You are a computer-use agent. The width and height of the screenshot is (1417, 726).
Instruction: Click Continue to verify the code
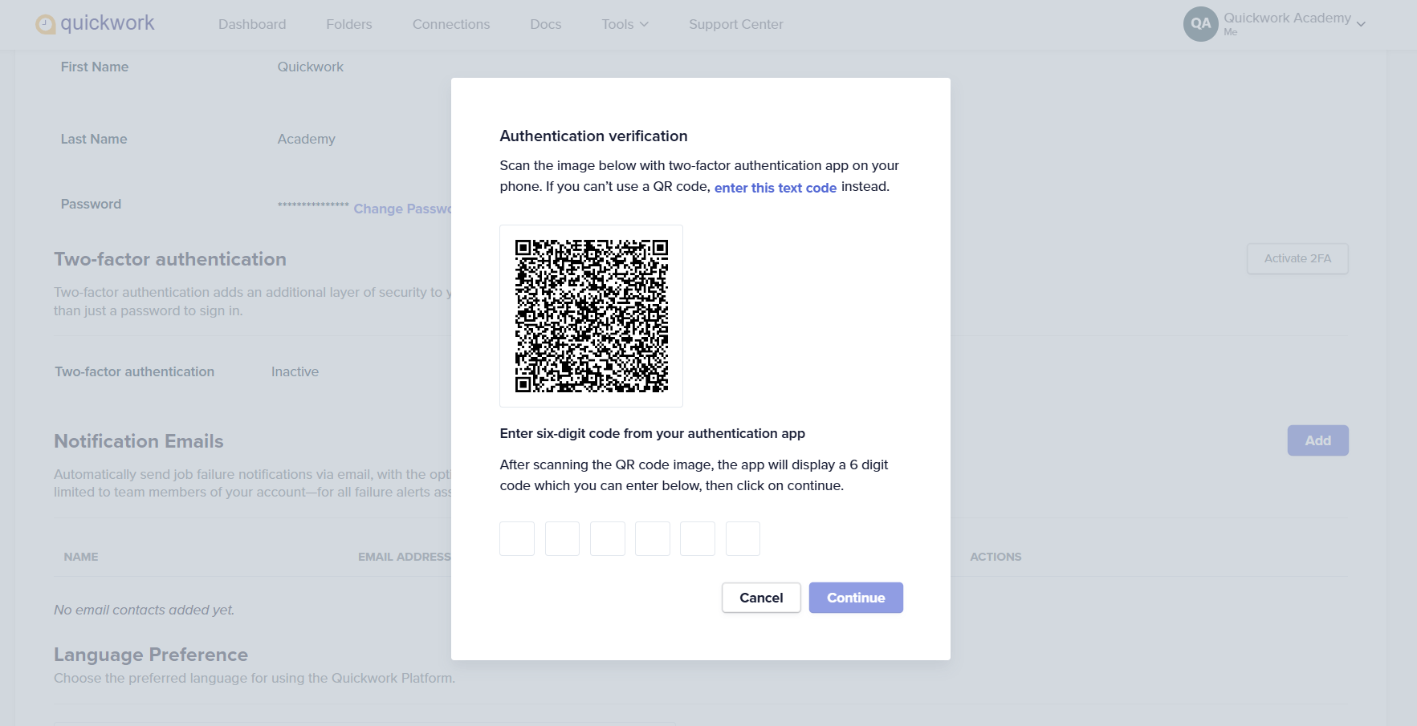click(856, 598)
